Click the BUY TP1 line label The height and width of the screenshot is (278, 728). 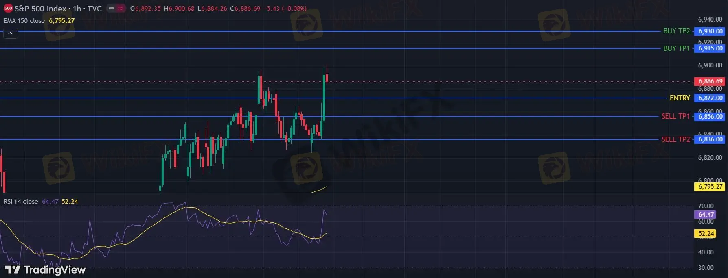click(x=677, y=48)
